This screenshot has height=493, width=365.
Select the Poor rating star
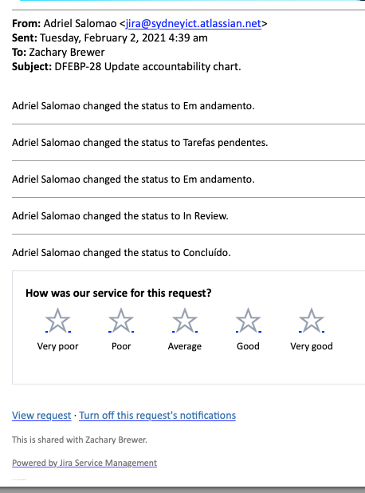(121, 321)
